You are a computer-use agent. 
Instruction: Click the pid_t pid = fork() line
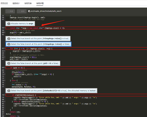tap(19, 59)
